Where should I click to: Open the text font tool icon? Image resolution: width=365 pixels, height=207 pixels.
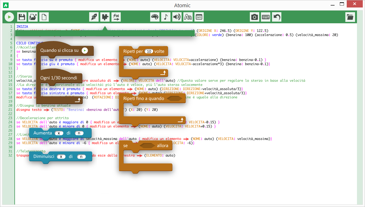point(188,17)
